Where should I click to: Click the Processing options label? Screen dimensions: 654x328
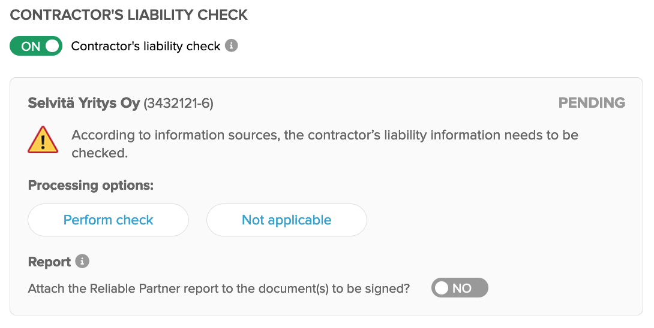pos(91,185)
